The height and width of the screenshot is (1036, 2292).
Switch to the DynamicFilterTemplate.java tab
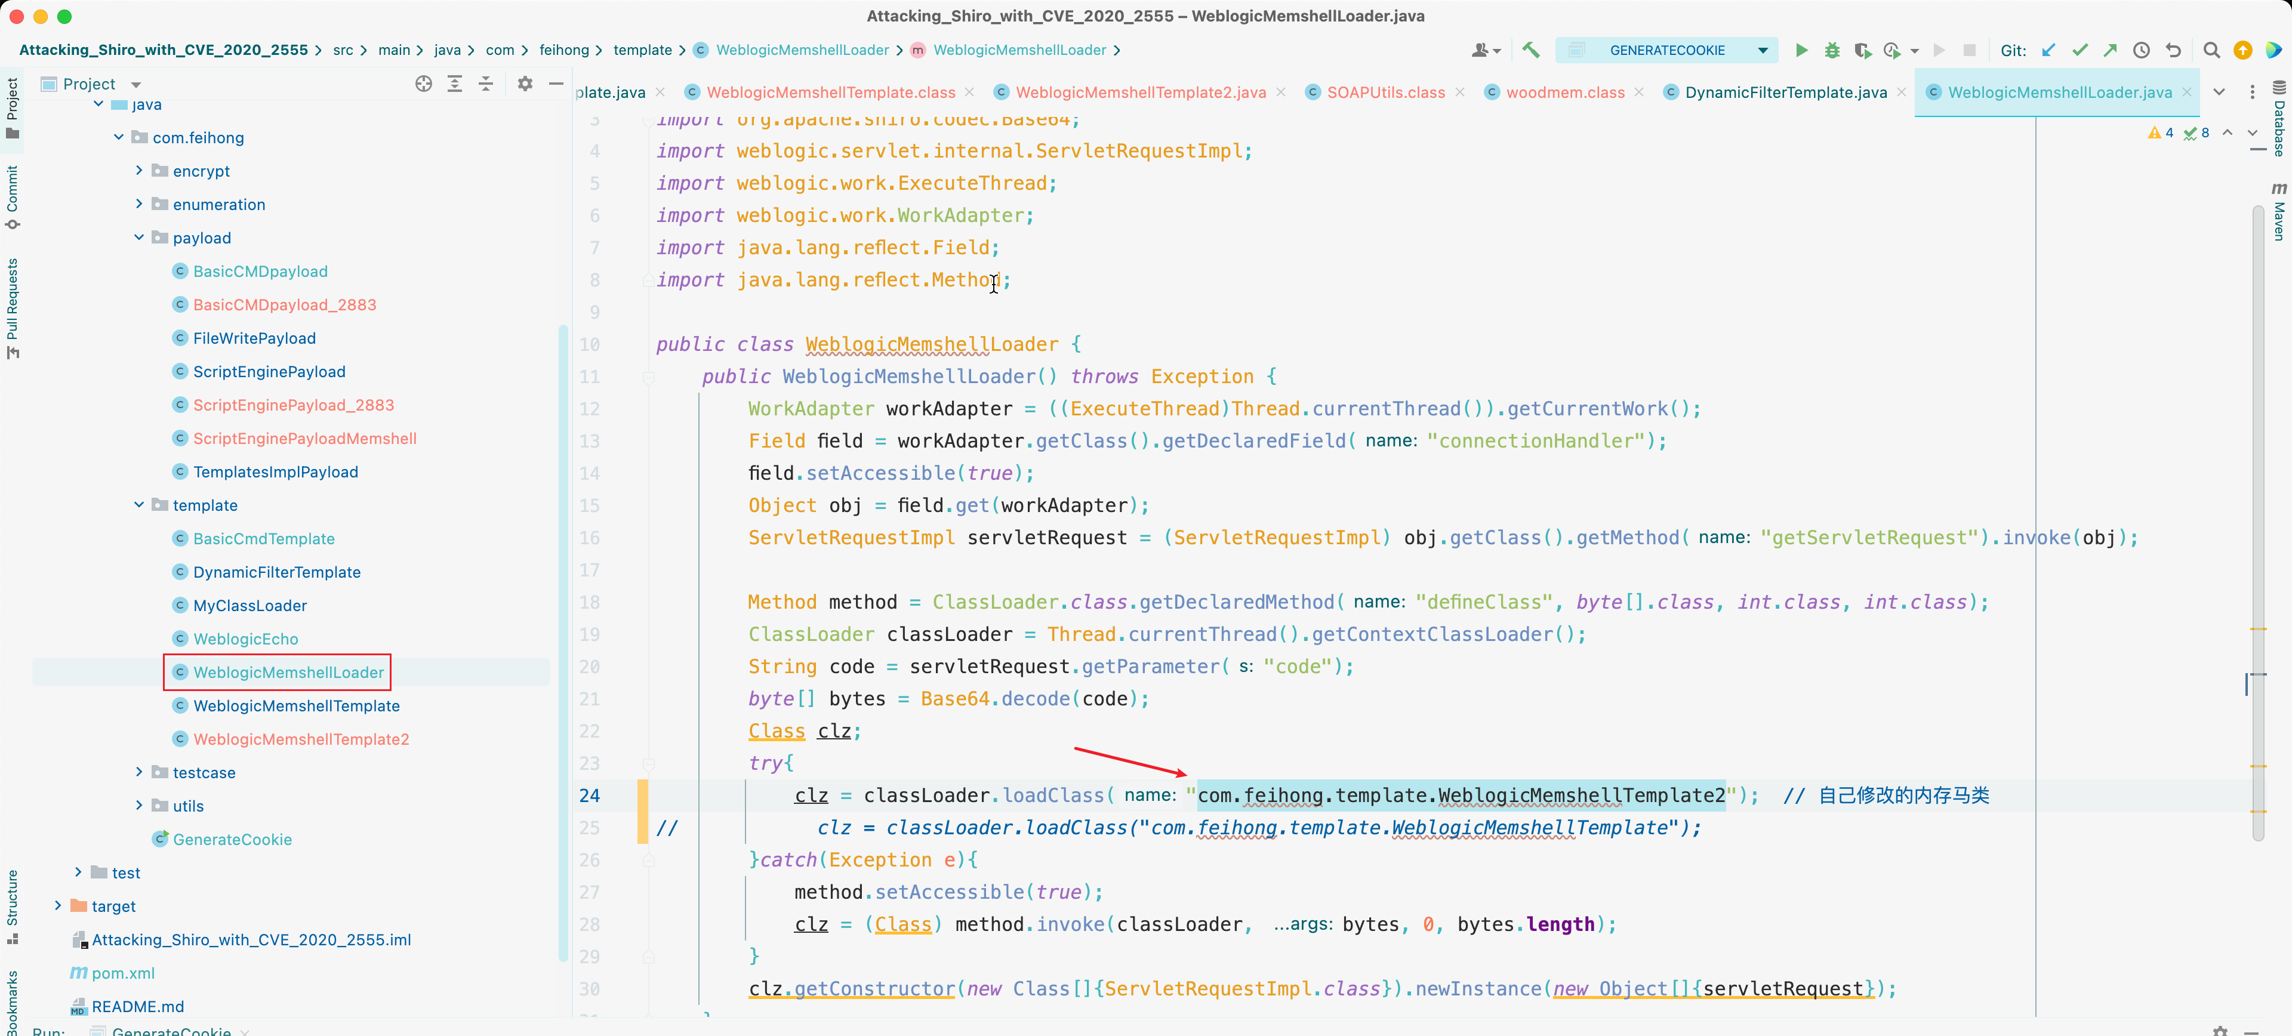[1785, 92]
